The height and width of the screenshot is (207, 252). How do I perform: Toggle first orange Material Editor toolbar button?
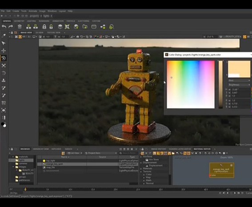click(x=142, y=153)
